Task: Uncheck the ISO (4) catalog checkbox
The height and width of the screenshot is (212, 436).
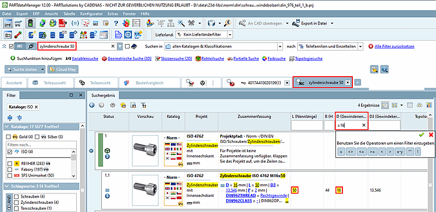Action: pos(10,152)
